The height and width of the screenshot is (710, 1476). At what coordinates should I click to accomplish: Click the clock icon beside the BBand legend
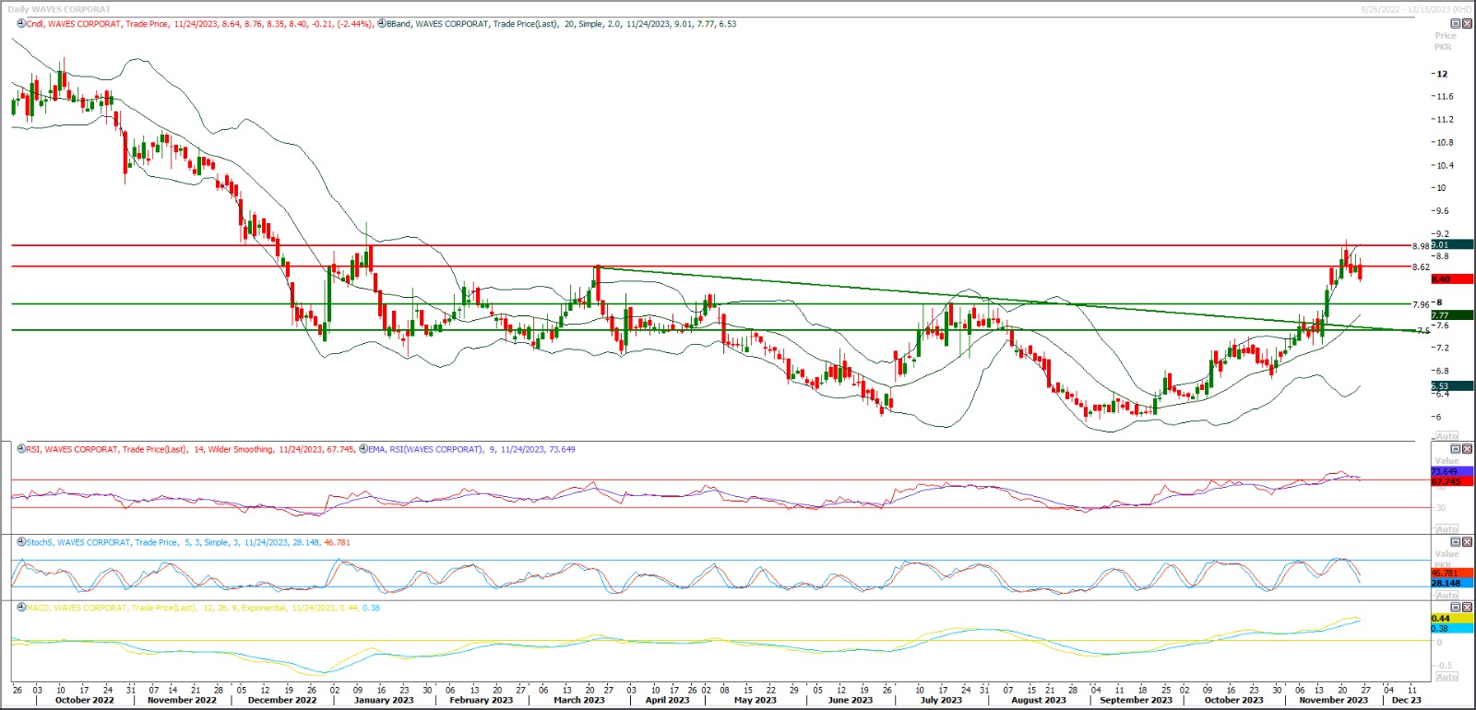(382, 24)
